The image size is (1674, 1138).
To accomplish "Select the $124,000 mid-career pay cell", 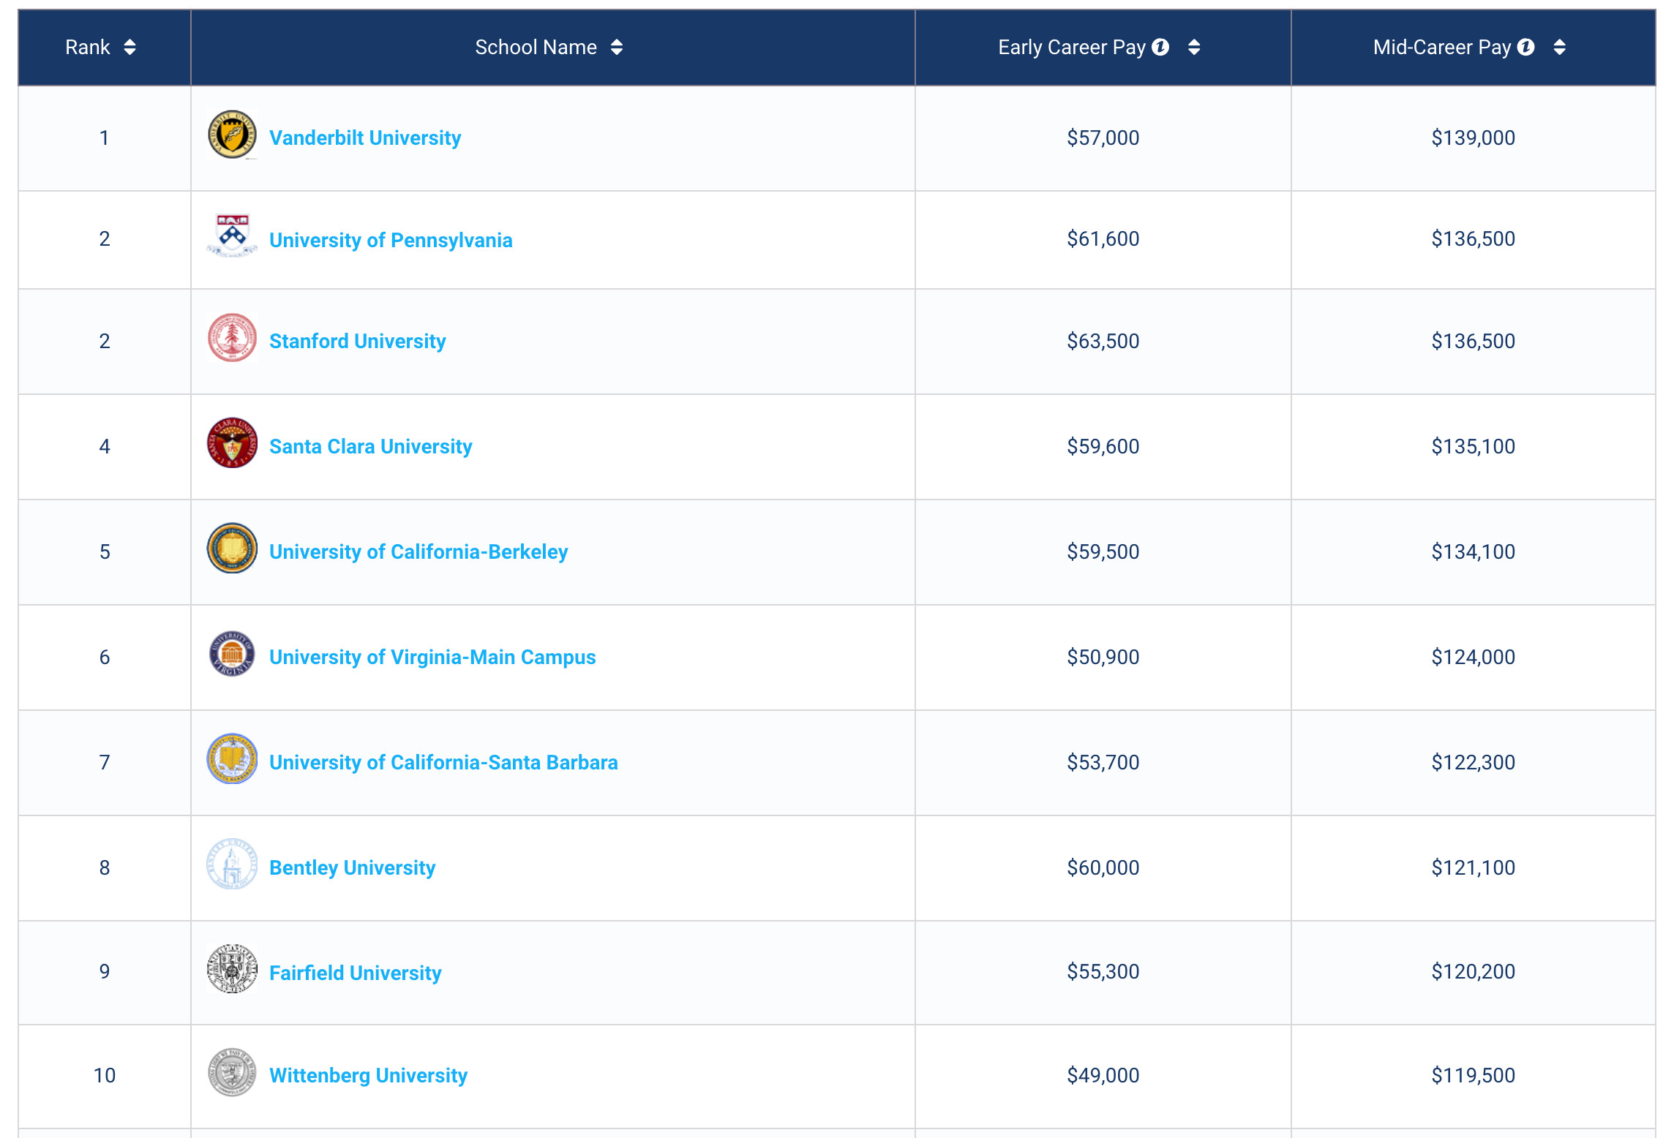I will pyautogui.click(x=1474, y=657).
